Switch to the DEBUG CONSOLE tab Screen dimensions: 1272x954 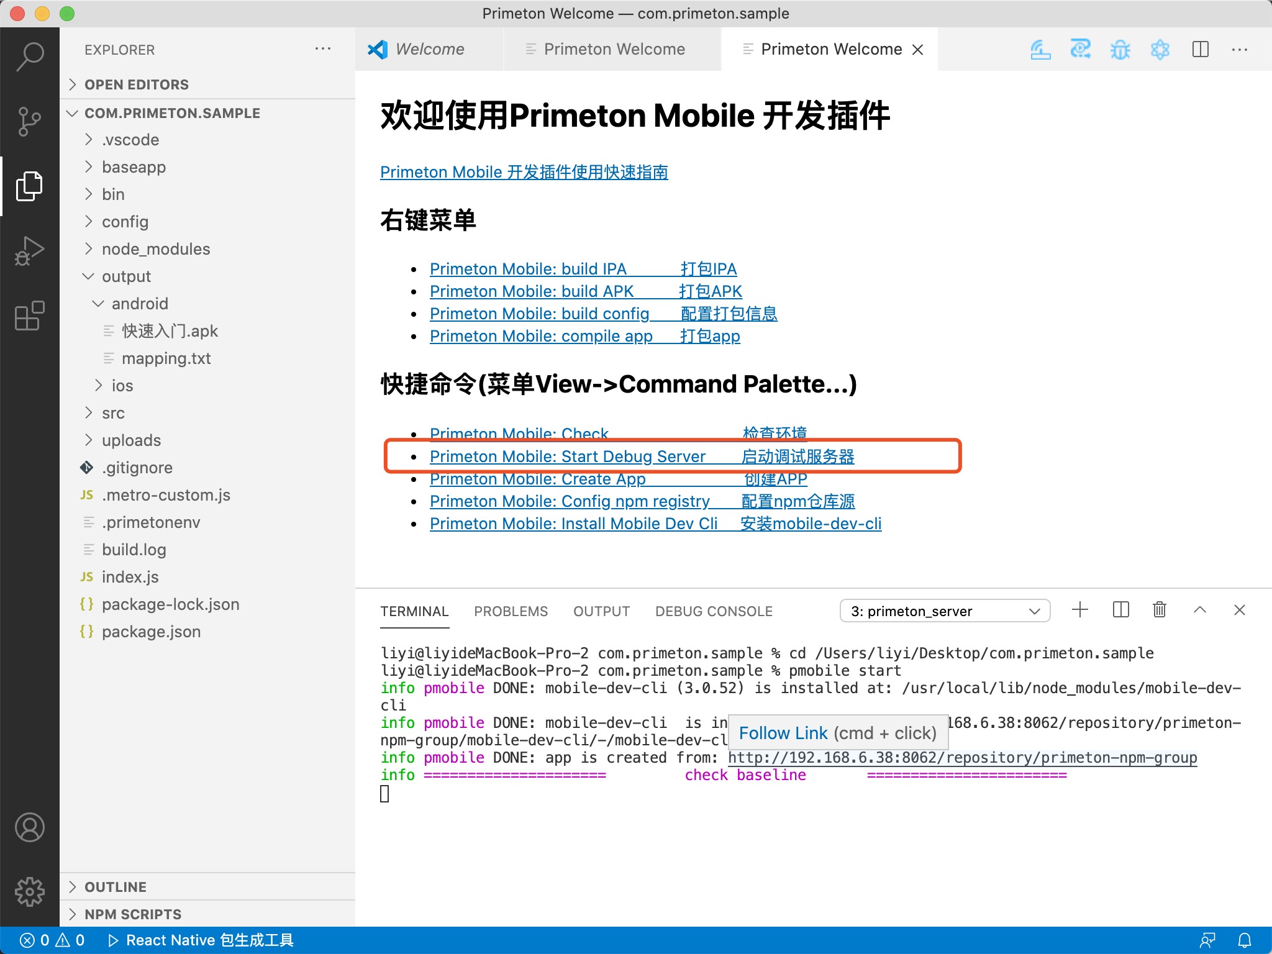tap(714, 611)
